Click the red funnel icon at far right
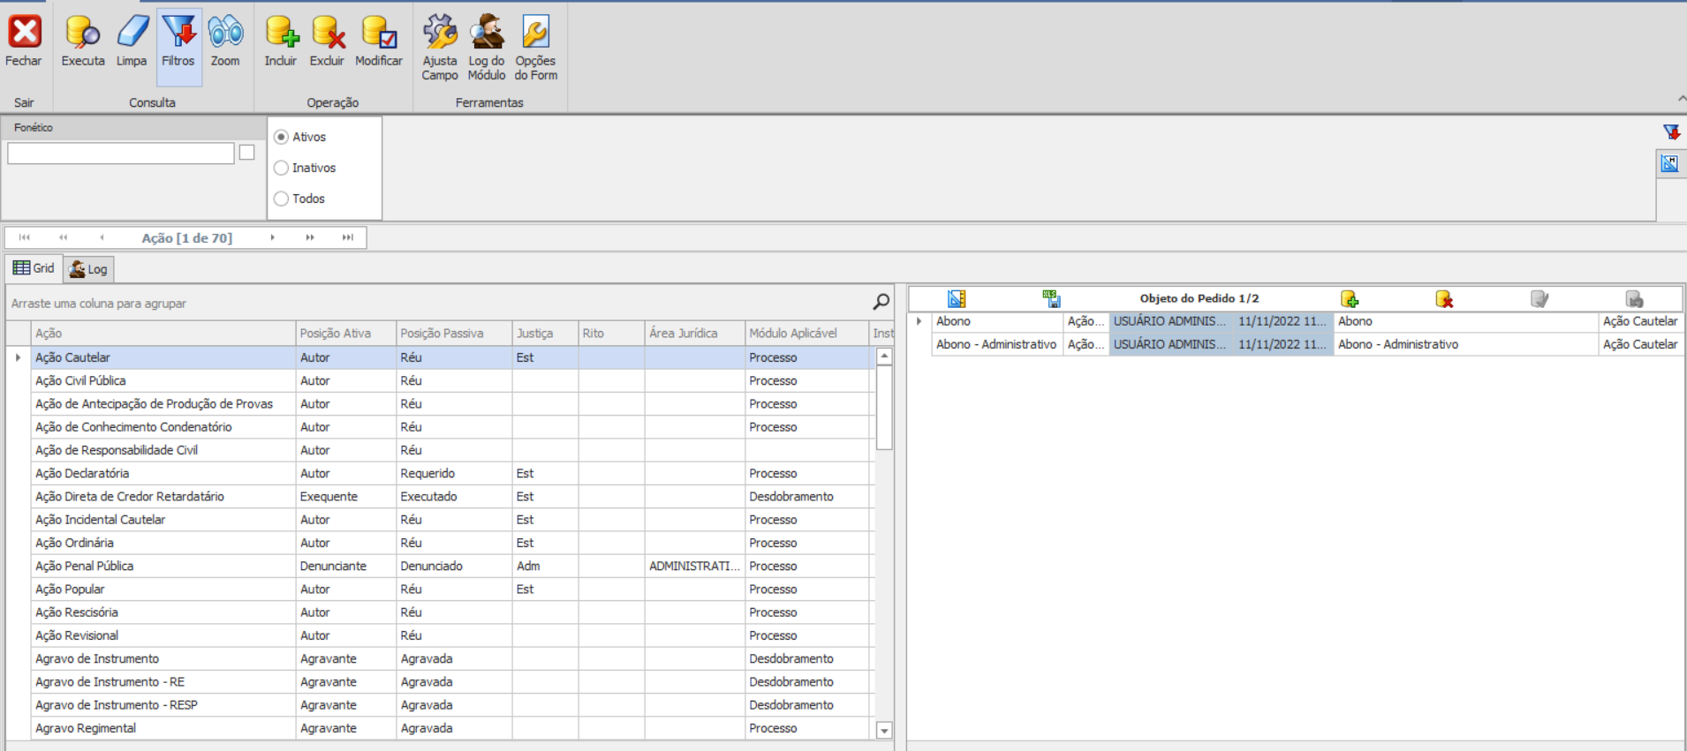 (1671, 132)
